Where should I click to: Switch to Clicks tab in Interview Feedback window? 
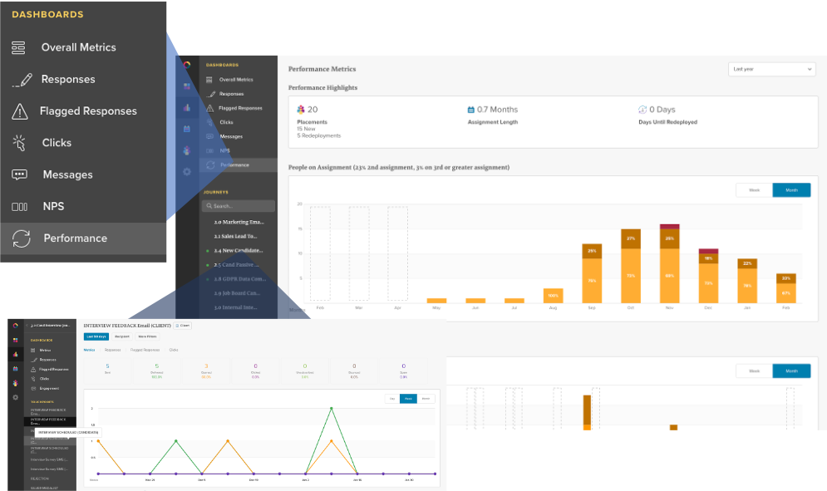[x=174, y=350]
